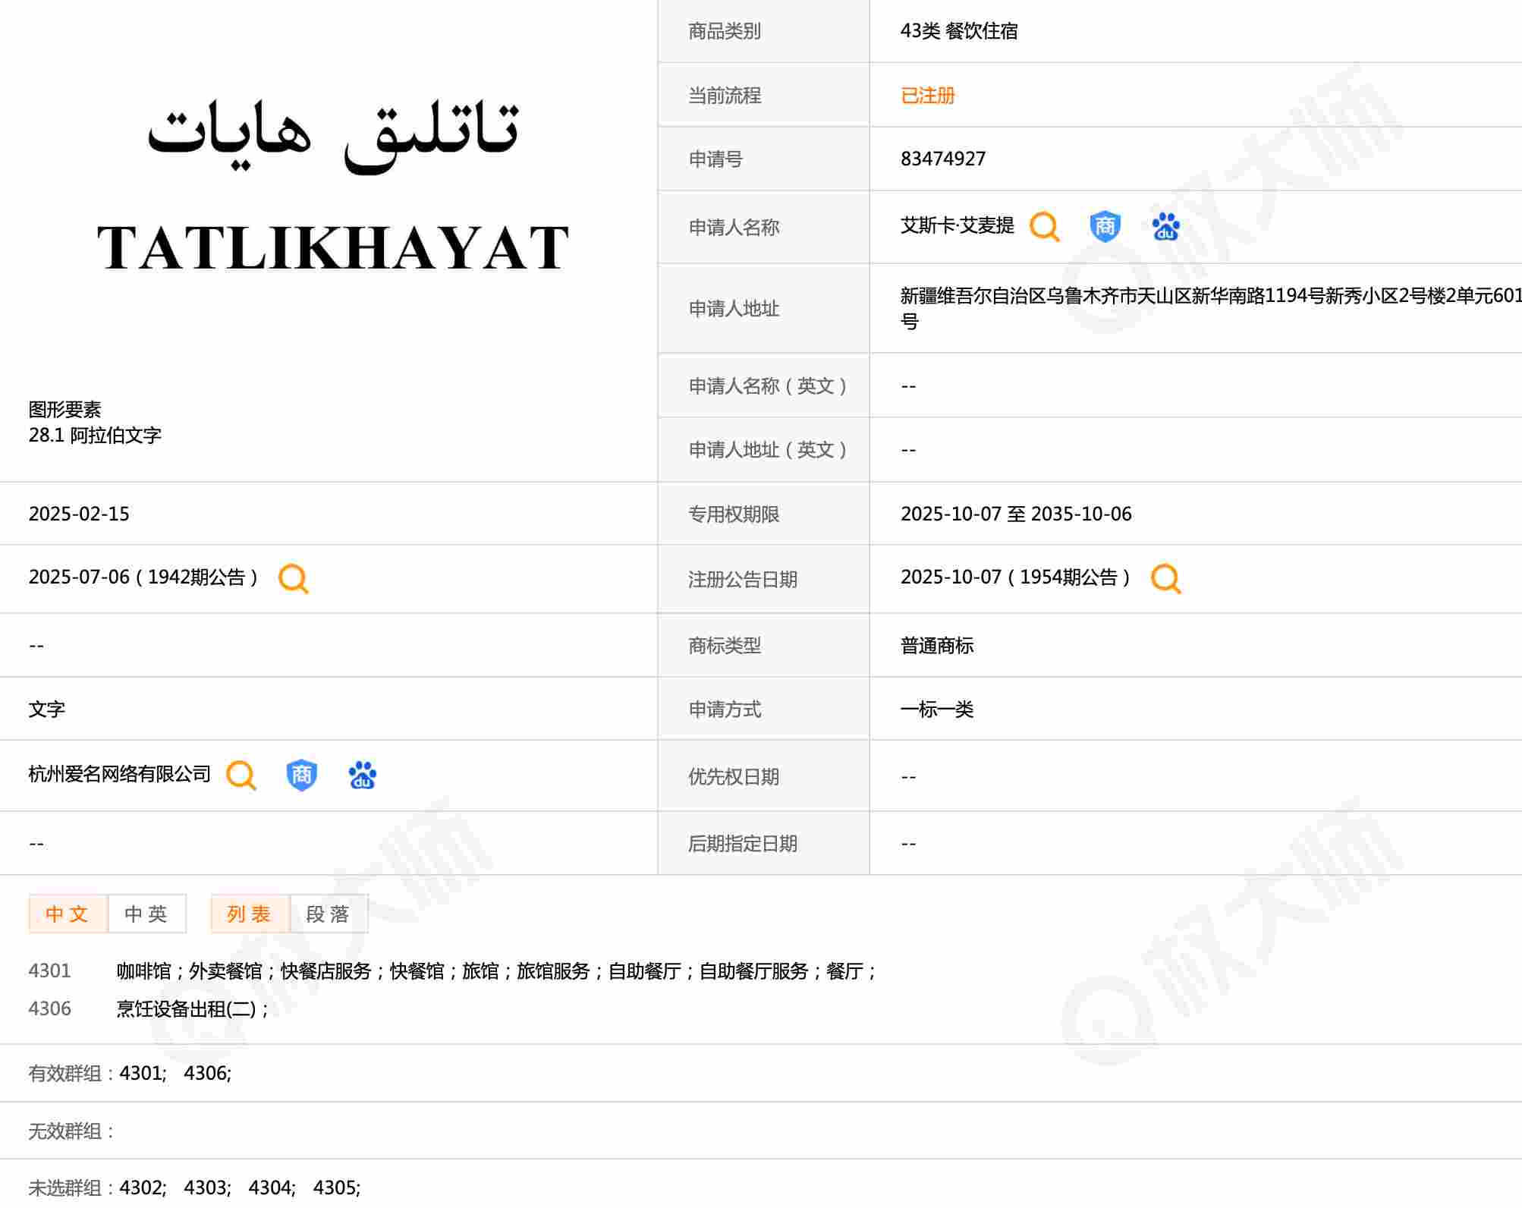This screenshot has width=1522, height=1208.
Task: Switch to 中英 bilingual toggle
Action: (146, 914)
